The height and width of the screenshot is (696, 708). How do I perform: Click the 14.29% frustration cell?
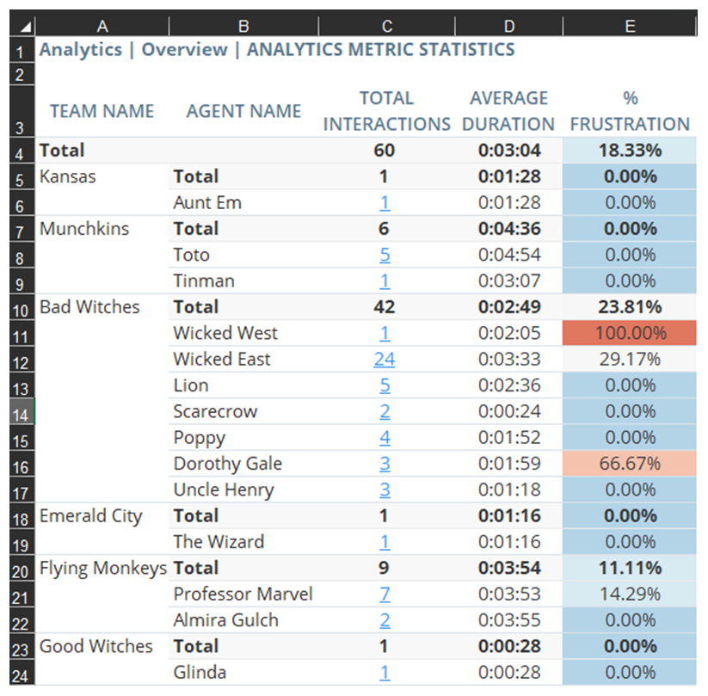point(630,594)
